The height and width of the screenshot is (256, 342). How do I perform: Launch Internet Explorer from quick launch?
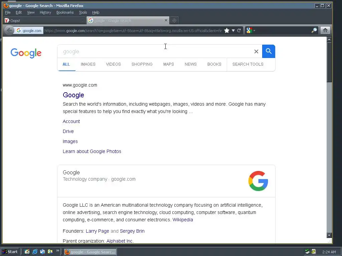pyautogui.click(x=35, y=252)
